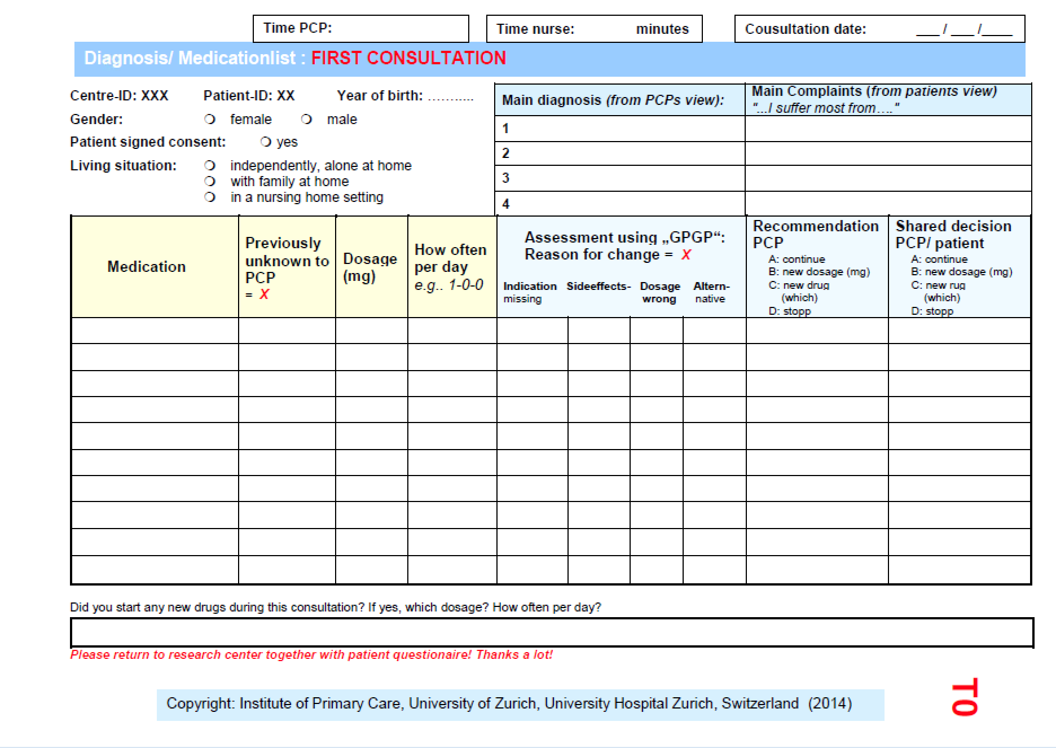This screenshot has height=748, width=1056.
Task: Click main diagnosis row 1 field
Action: coord(620,129)
